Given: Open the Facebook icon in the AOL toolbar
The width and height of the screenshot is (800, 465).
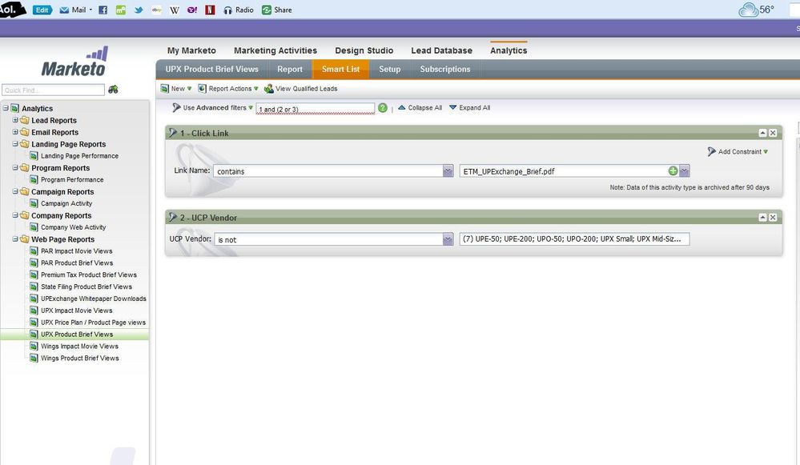Looking at the screenshot, I should click(x=103, y=10).
